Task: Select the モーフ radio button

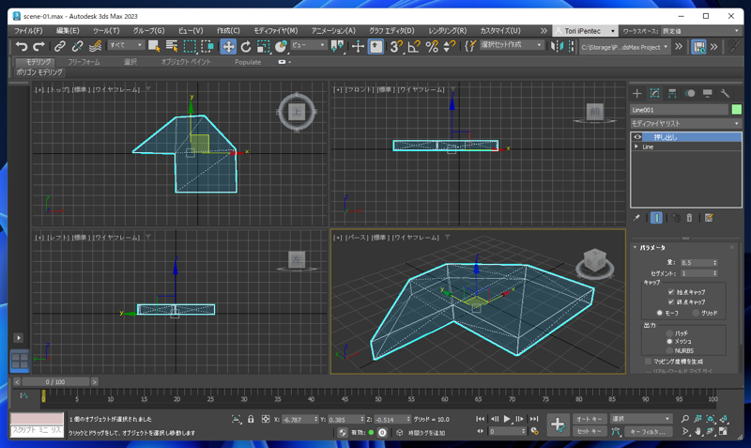Action: pyautogui.click(x=660, y=313)
